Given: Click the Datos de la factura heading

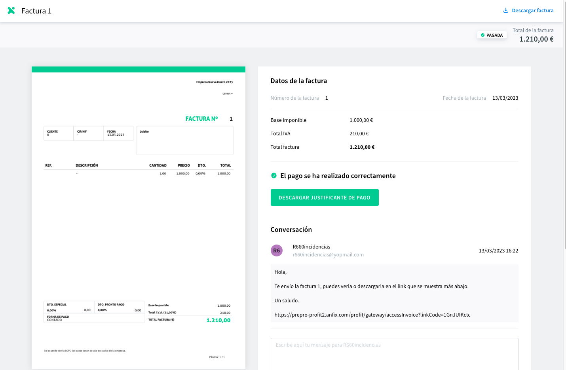Looking at the screenshot, I should pyautogui.click(x=299, y=81).
